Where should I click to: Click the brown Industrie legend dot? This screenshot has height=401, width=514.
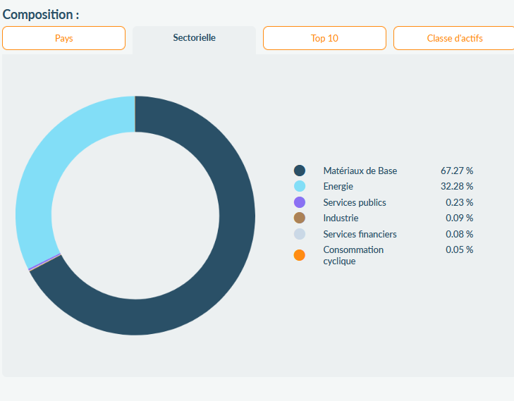click(x=300, y=218)
